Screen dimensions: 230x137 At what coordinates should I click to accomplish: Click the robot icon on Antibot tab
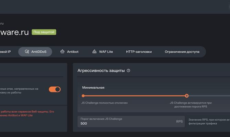click(62, 52)
